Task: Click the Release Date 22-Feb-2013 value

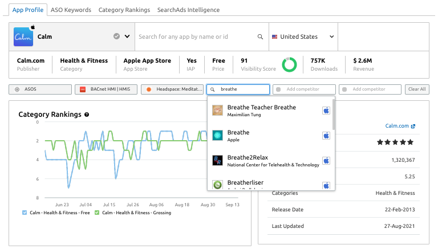Action: [x=400, y=210]
